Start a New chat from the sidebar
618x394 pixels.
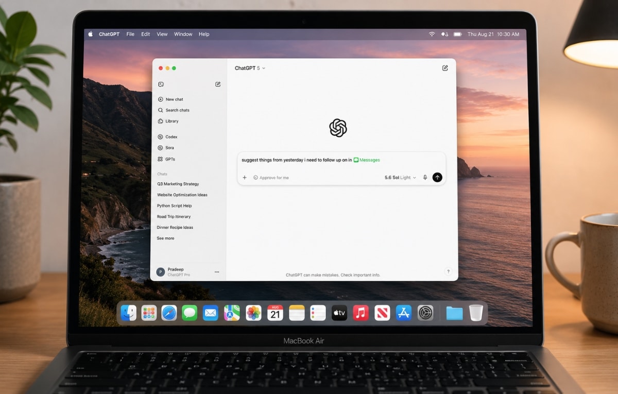(170, 99)
